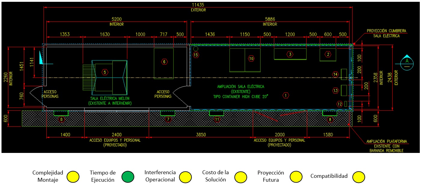Select the Tiempo de Ejecución legend label
Image resolution: width=421 pixels, height=191 pixels.
[103, 176]
